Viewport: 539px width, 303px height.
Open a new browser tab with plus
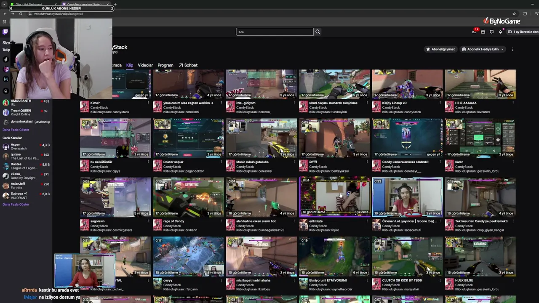pyautogui.click(x=115, y=5)
